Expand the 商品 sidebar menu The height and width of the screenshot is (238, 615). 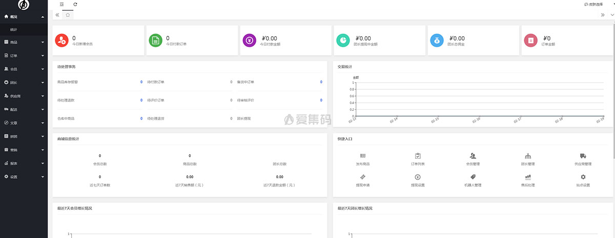[24, 42]
